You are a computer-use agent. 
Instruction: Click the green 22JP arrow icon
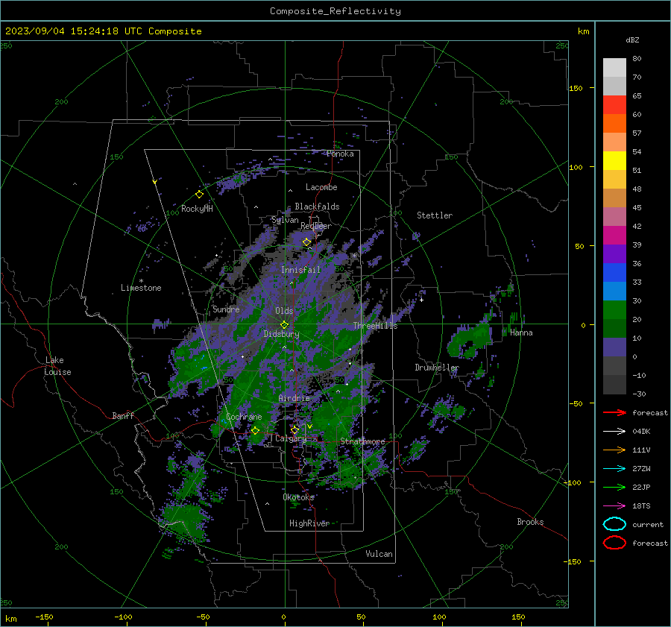click(614, 487)
